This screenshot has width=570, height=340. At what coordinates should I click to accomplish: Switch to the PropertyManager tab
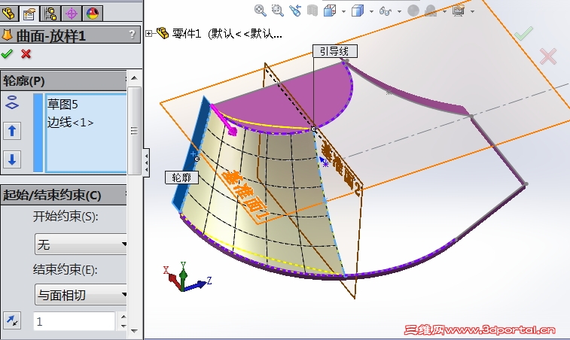[x=29, y=14]
